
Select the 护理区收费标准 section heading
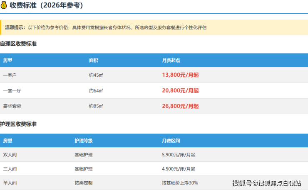tap(19, 124)
